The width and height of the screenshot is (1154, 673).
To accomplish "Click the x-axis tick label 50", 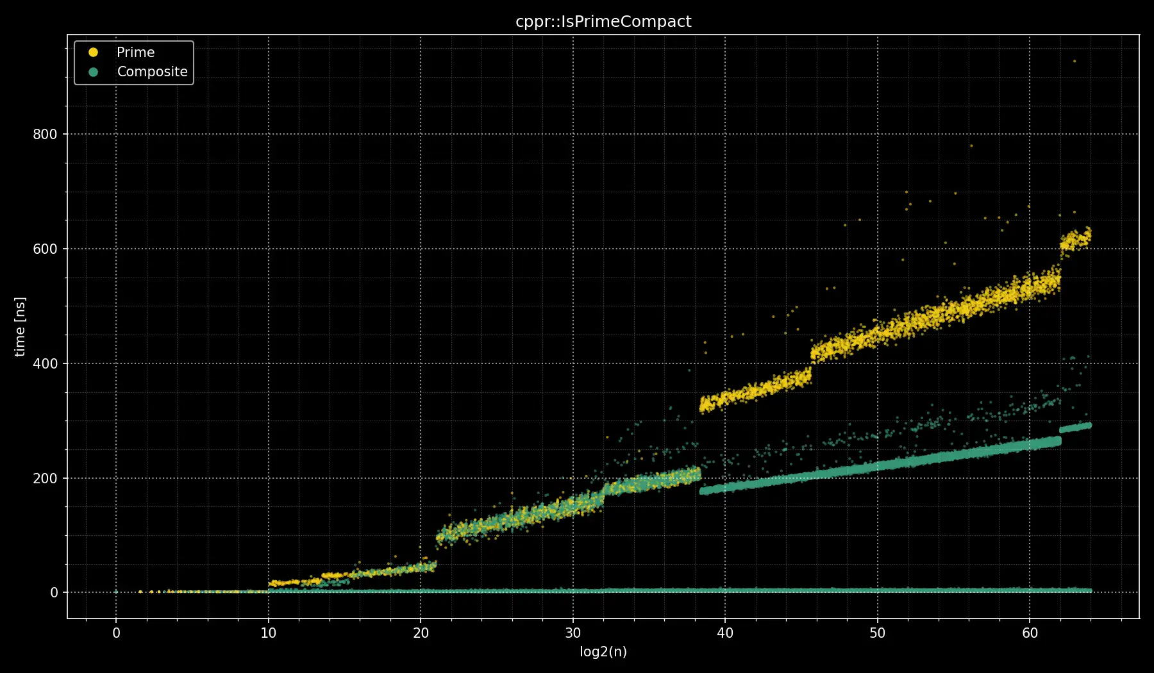I will point(877,633).
